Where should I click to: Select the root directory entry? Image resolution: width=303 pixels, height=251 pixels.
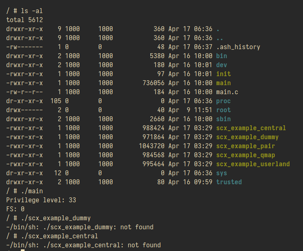(224, 110)
